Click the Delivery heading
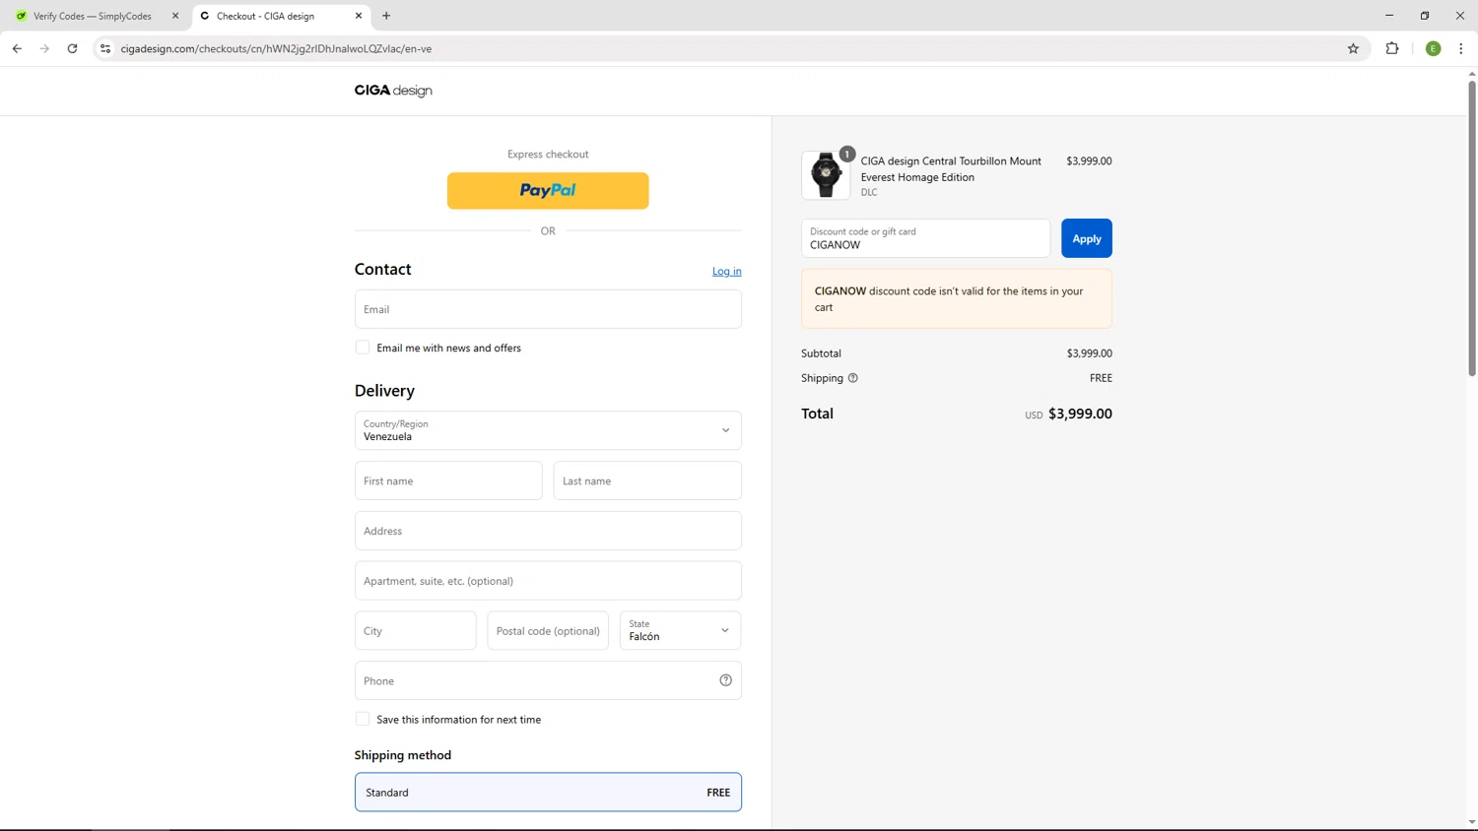Screen dimensions: 1478x831 [x=384, y=391]
